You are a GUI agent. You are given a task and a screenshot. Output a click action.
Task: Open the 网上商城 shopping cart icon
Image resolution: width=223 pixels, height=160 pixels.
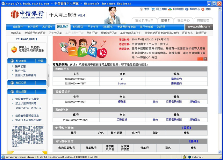click(x=154, y=9)
